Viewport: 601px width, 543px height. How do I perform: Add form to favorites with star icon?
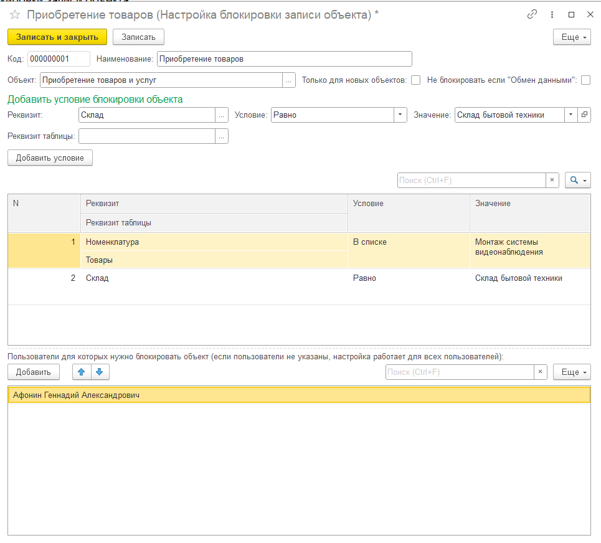click(15, 15)
